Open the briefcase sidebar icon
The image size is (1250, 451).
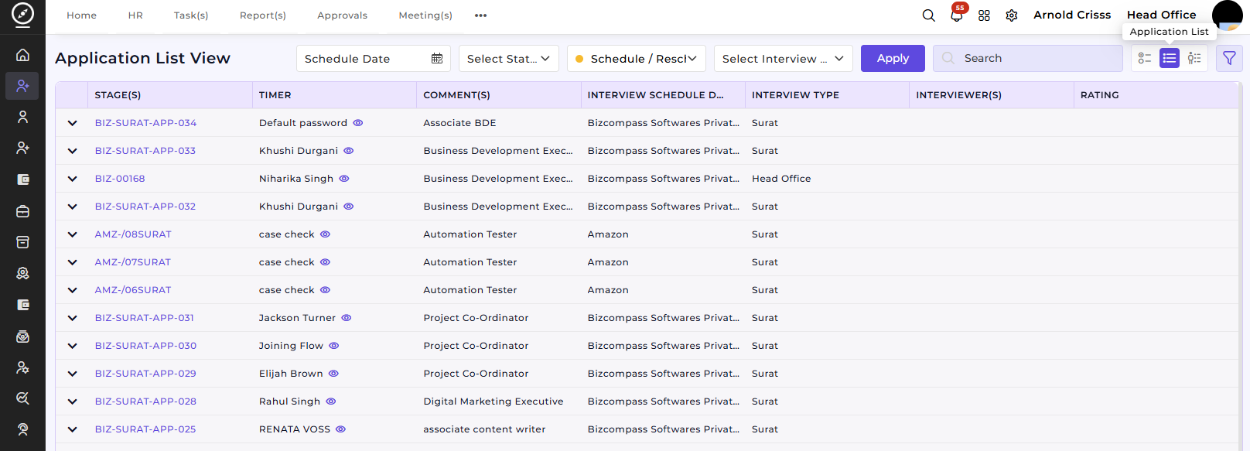[22, 211]
